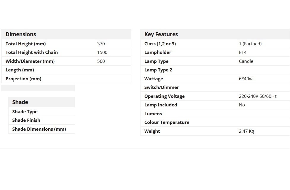Click the Shade section header
290x190 pixels.
[x=20, y=102]
